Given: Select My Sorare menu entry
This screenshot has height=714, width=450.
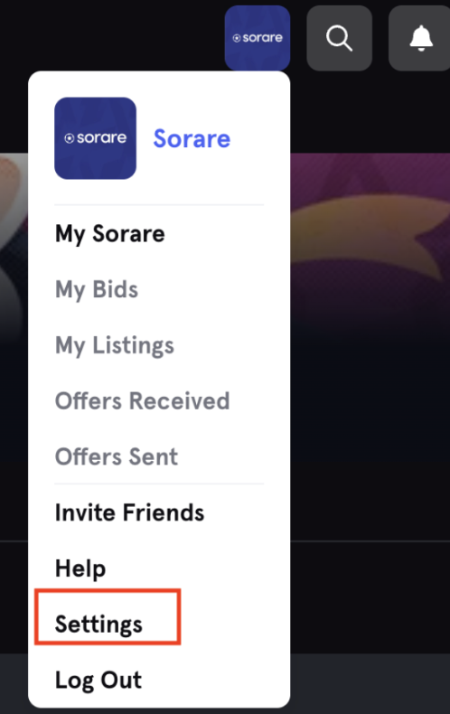Looking at the screenshot, I should 109,234.
